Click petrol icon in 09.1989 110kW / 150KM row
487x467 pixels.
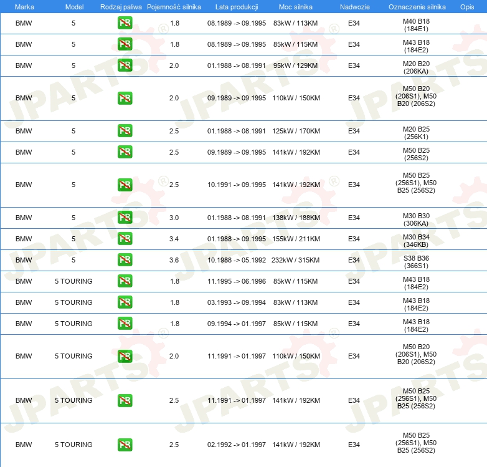(125, 98)
